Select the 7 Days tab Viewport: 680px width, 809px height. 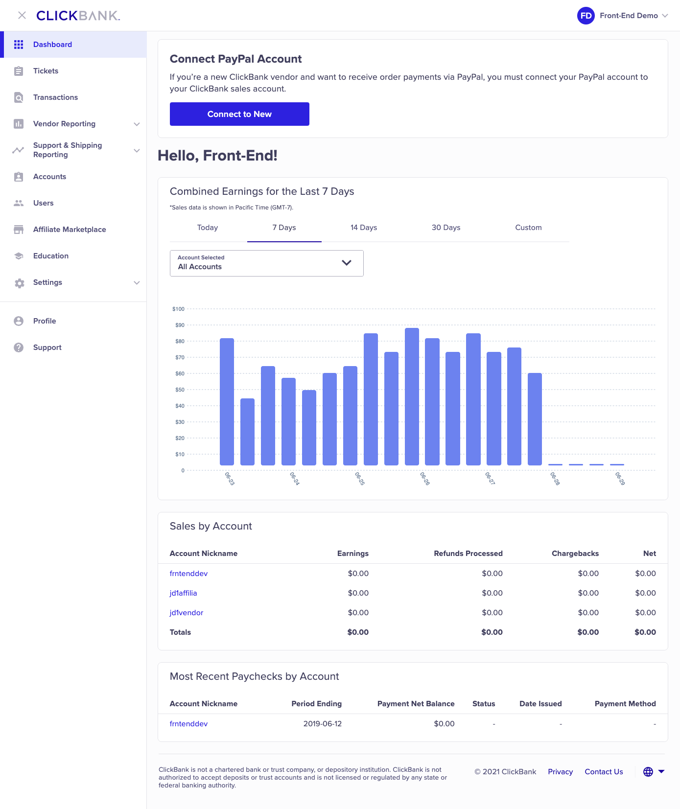(x=284, y=228)
